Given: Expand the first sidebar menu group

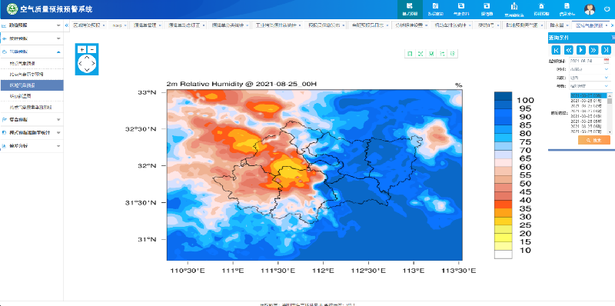Looking at the screenshot, I should click(32, 25).
